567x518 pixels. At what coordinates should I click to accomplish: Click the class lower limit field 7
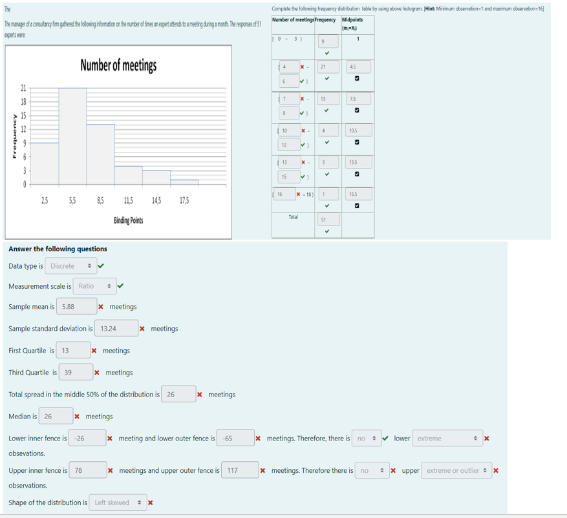coord(289,99)
